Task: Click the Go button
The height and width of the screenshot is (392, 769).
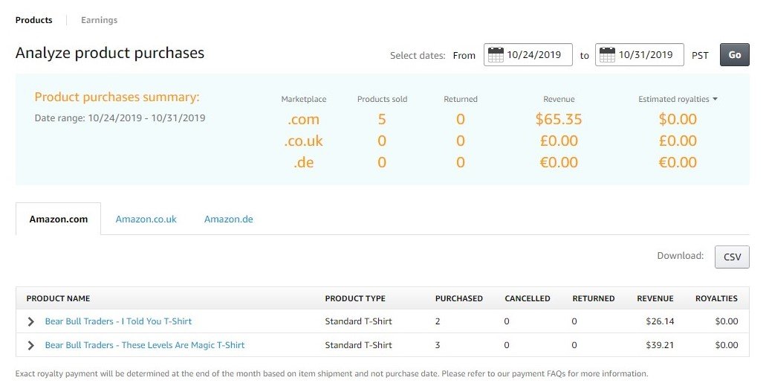Action: pos(734,54)
